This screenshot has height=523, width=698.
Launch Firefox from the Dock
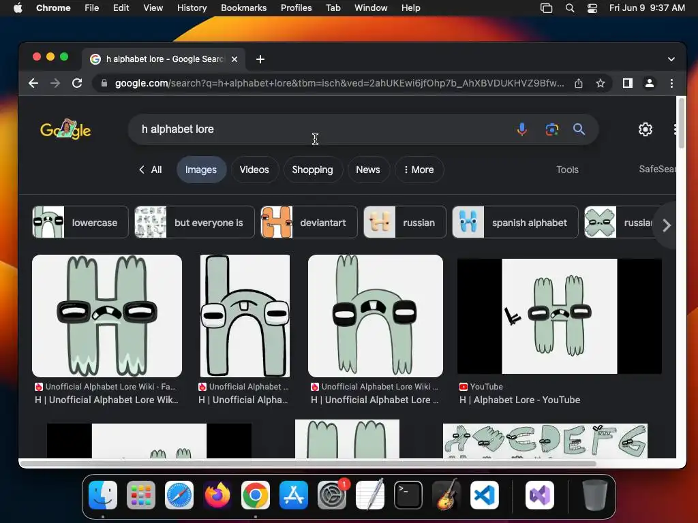pyautogui.click(x=217, y=495)
